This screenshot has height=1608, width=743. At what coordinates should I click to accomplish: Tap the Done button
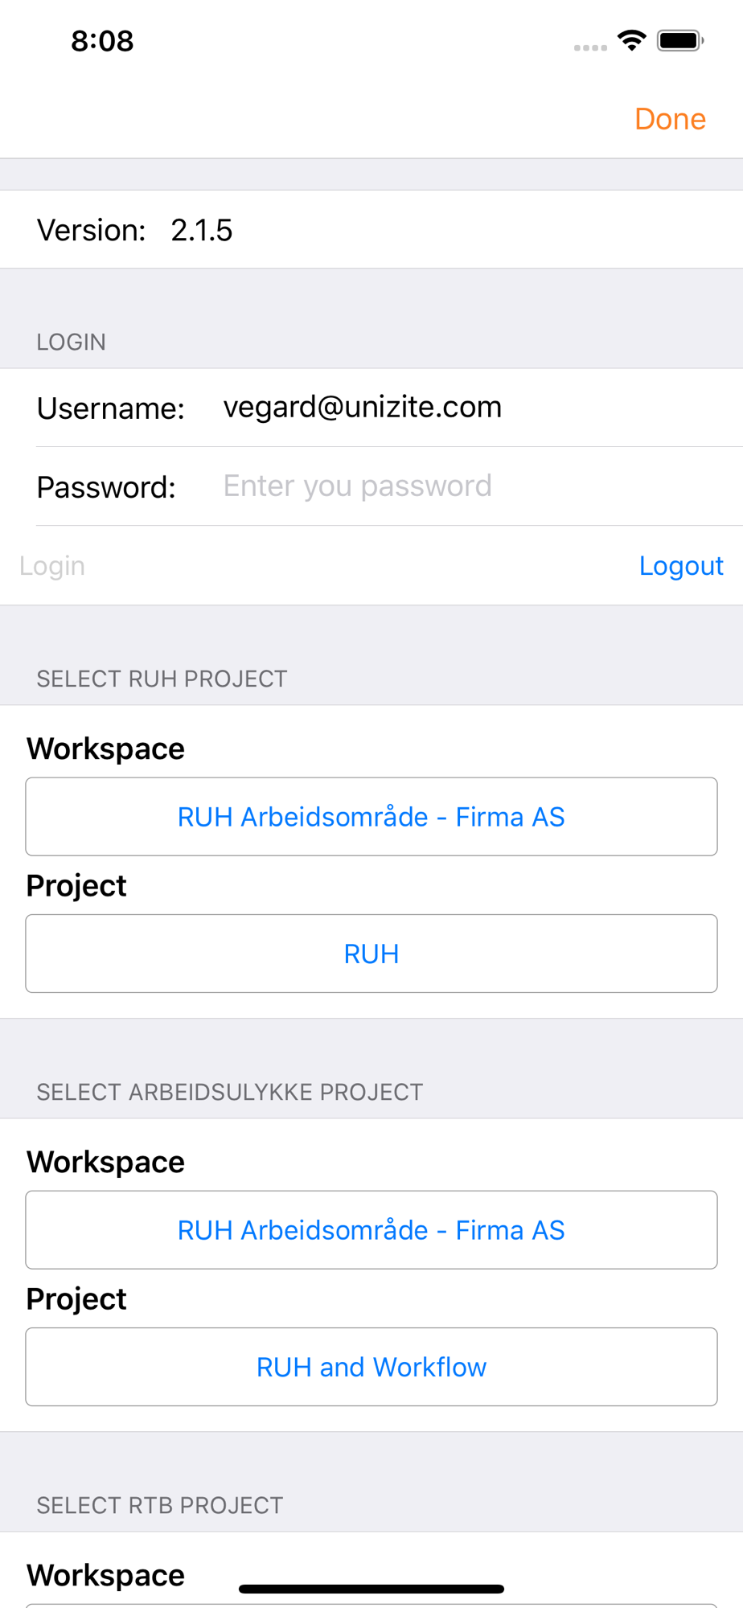click(670, 119)
